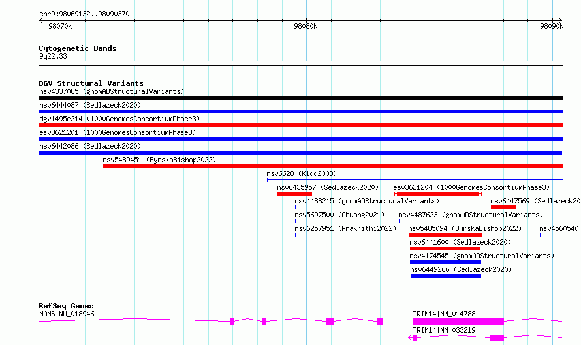Open nsv4174545 (gnomADStructuralVariants) label
Screen dimensions: 581x345
[482, 256]
